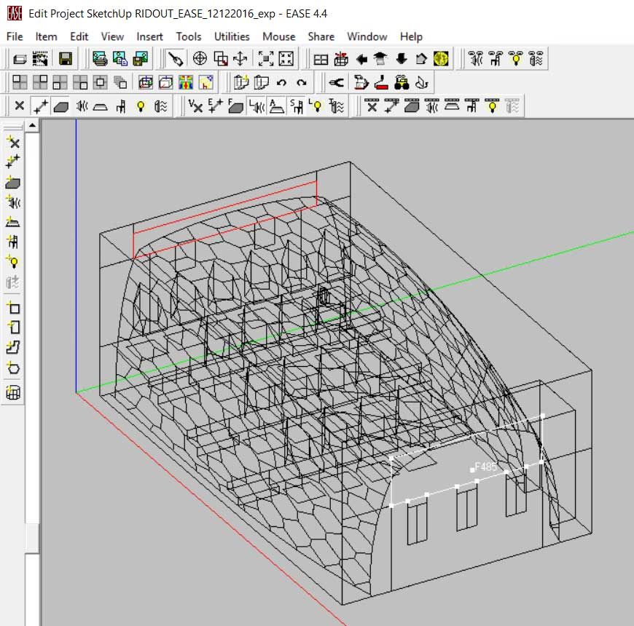This screenshot has height=626, width=634.
Task: Open the Insert menu
Action: point(149,36)
